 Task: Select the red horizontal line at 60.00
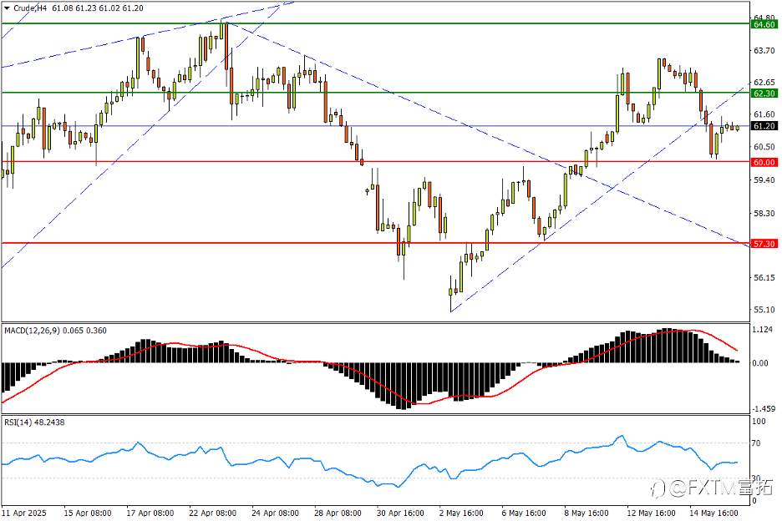pos(375,161)
